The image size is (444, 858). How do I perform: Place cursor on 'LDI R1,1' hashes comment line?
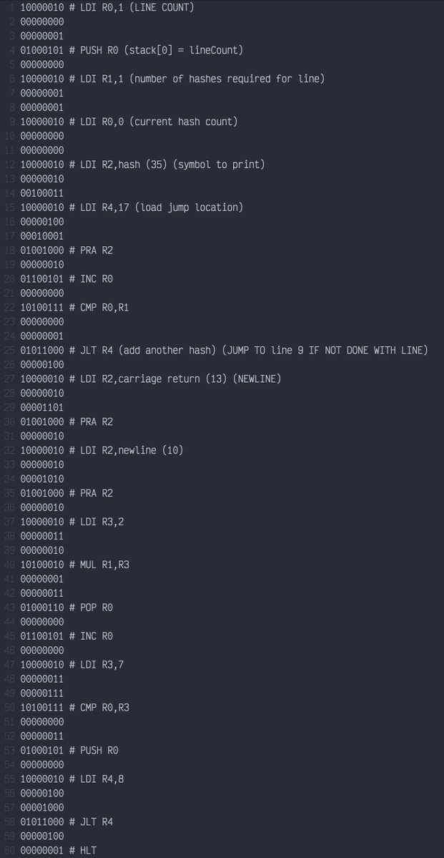tap(172, 79)
